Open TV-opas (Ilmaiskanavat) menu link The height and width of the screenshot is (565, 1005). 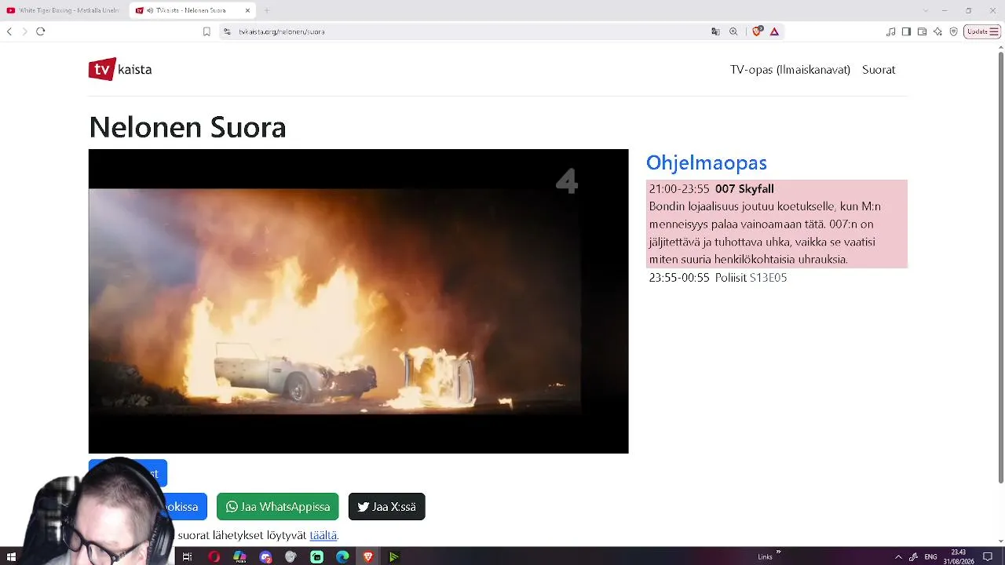click(790, 70)
